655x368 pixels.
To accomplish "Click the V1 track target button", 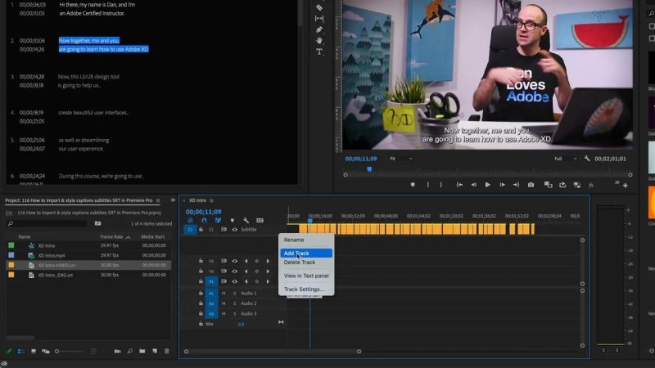I will (211, 281).
